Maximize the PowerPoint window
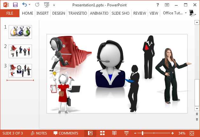This screenshot has width=200, height=137. 186,5
